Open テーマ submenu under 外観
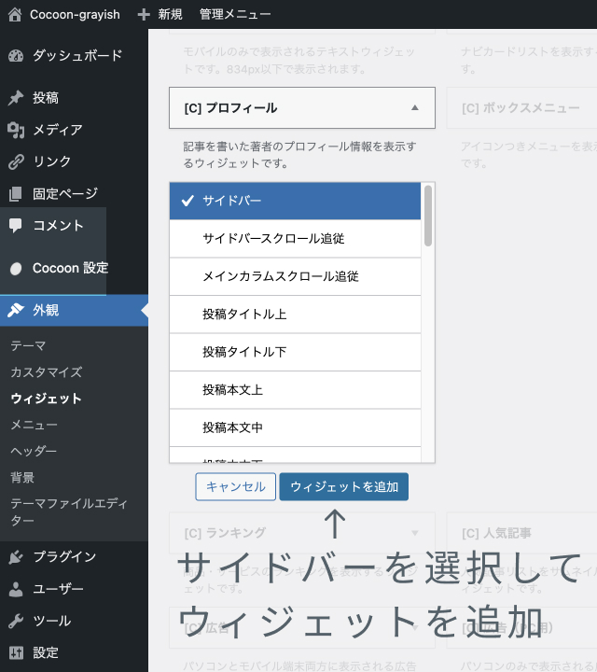The height and width of the screenshot is (672, 597). 28,345
